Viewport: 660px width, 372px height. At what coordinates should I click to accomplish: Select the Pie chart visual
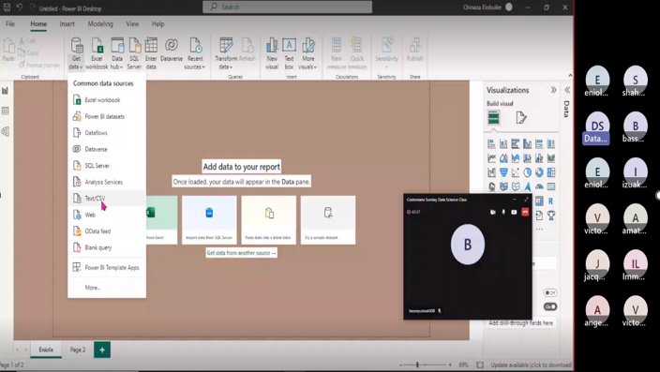click(x=527, y=172)
